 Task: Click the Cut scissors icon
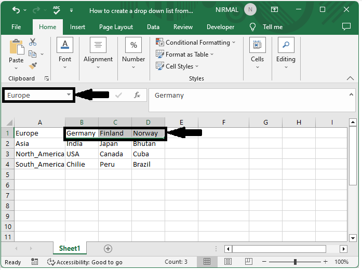coord(33,42)
